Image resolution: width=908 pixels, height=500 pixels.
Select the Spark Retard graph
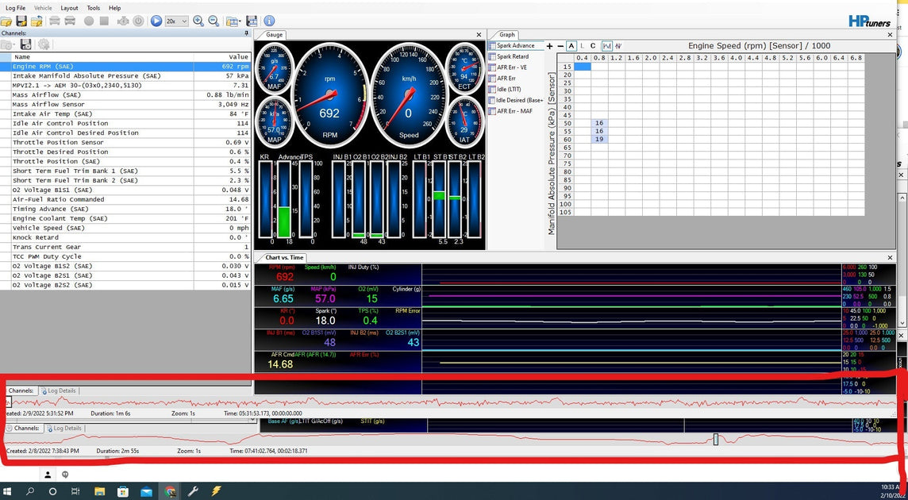[x=513, y=57]
